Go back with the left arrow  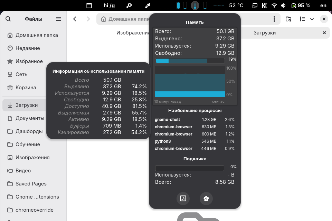click(x=75, y=19)
